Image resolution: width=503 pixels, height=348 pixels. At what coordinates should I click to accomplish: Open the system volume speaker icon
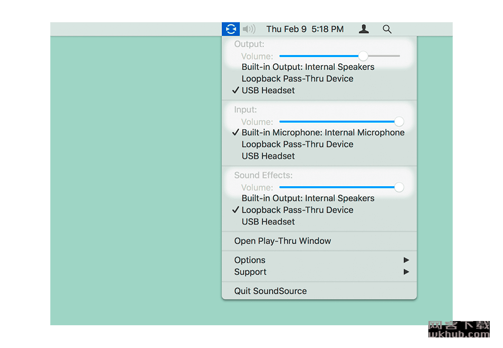pos(249,29)
